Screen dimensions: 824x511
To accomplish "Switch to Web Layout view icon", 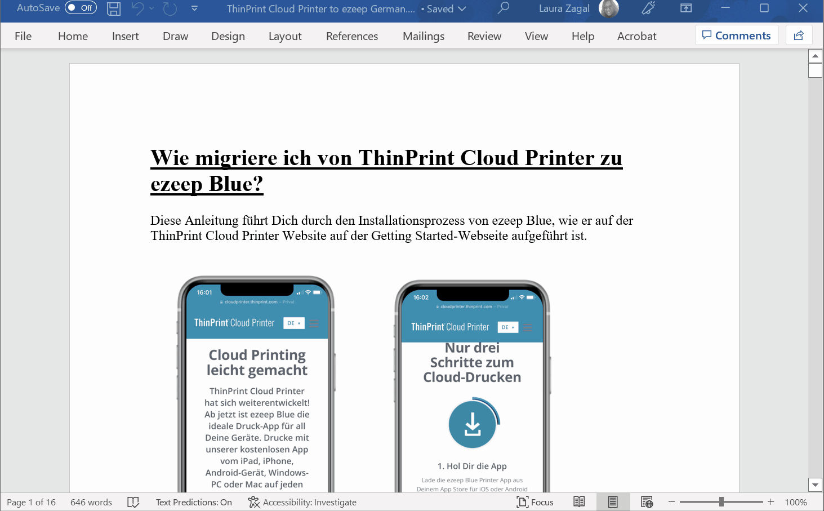I will [x=647, y=502].
